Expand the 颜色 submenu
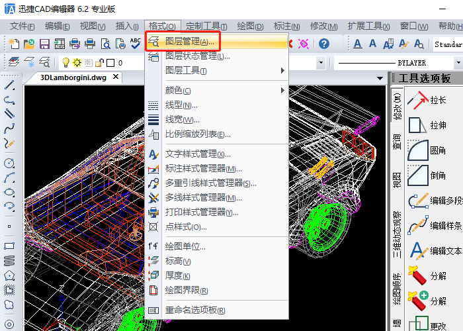This screenshot has width=463, height=331. click(218, 90)
